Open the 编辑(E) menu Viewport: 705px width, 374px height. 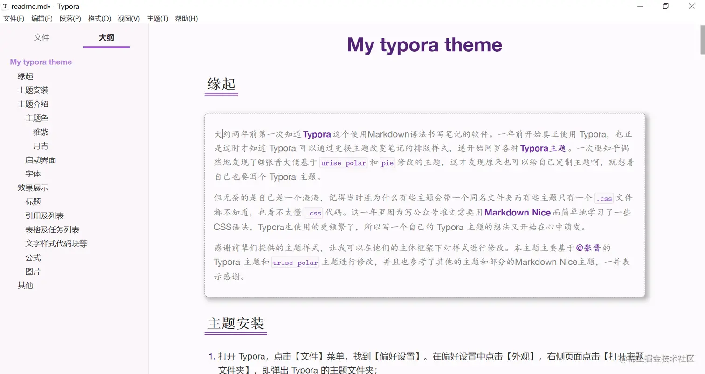(x=42, y=19)
